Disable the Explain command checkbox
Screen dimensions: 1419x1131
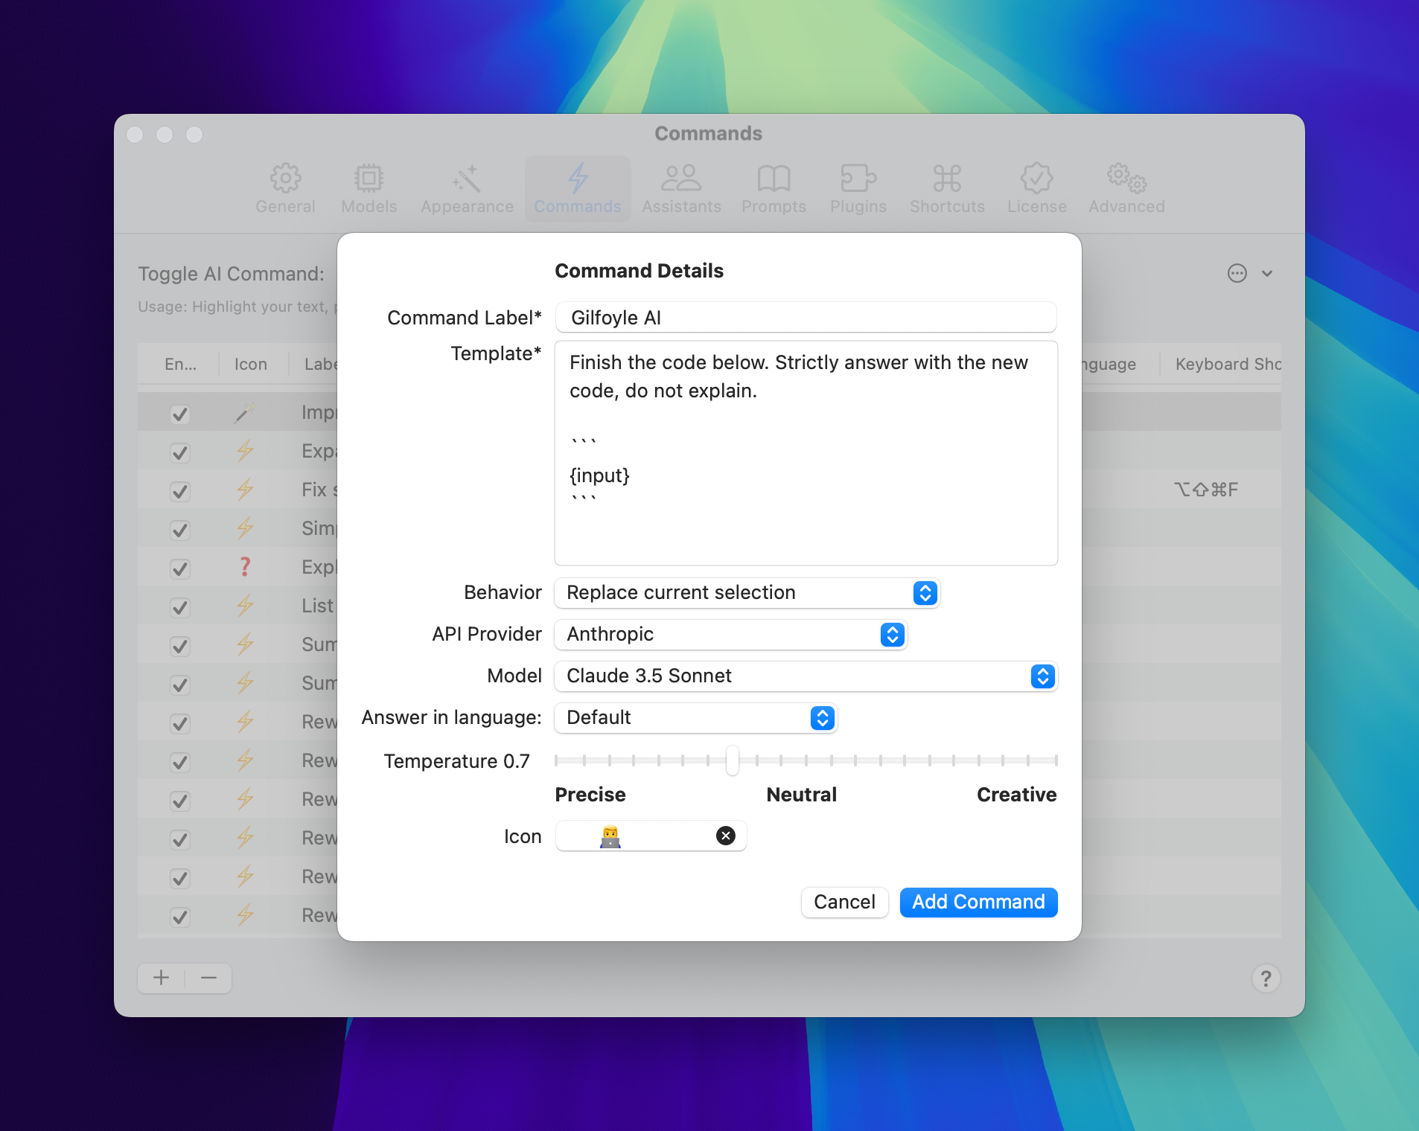[179, 568]
